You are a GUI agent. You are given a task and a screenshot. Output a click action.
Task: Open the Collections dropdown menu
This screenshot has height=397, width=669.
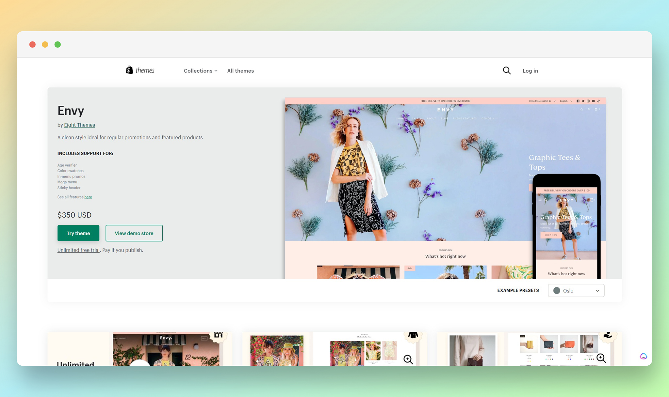click(x=200, y=70)
